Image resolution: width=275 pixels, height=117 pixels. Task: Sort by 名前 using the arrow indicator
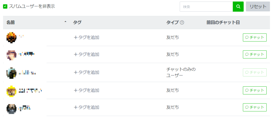coord(66,22)
